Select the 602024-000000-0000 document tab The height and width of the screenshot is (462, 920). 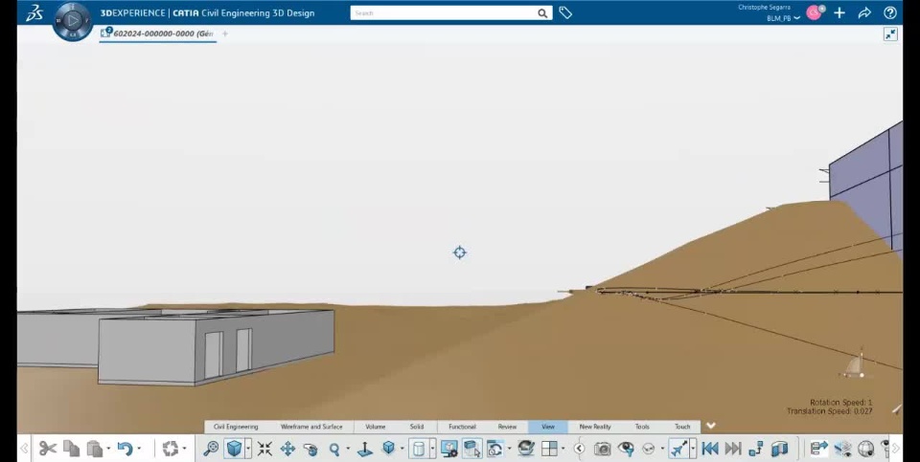(x=158, y=34)
